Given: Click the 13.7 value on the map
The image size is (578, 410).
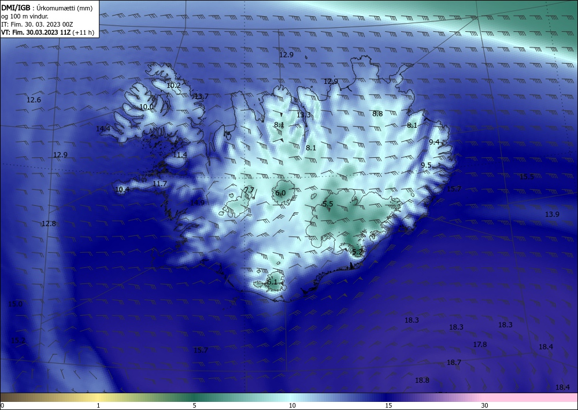Looking at the screenshot, I should (201, 96).
